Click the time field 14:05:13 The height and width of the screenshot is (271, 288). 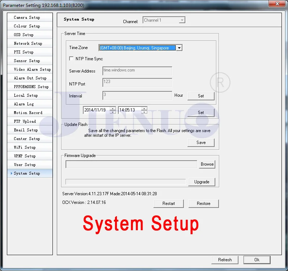click(130, 110)
